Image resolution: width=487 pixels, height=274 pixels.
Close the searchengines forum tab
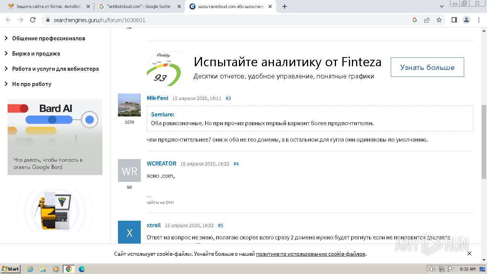click(x=271, y=6)
